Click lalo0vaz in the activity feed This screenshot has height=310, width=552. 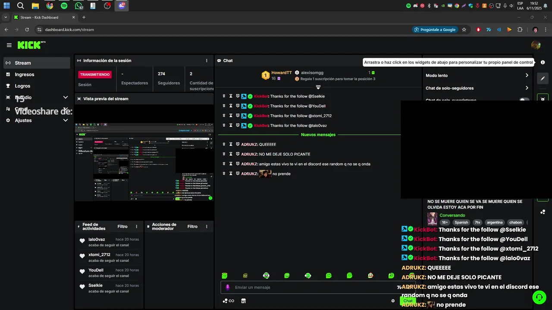click(x=97, y=239)
